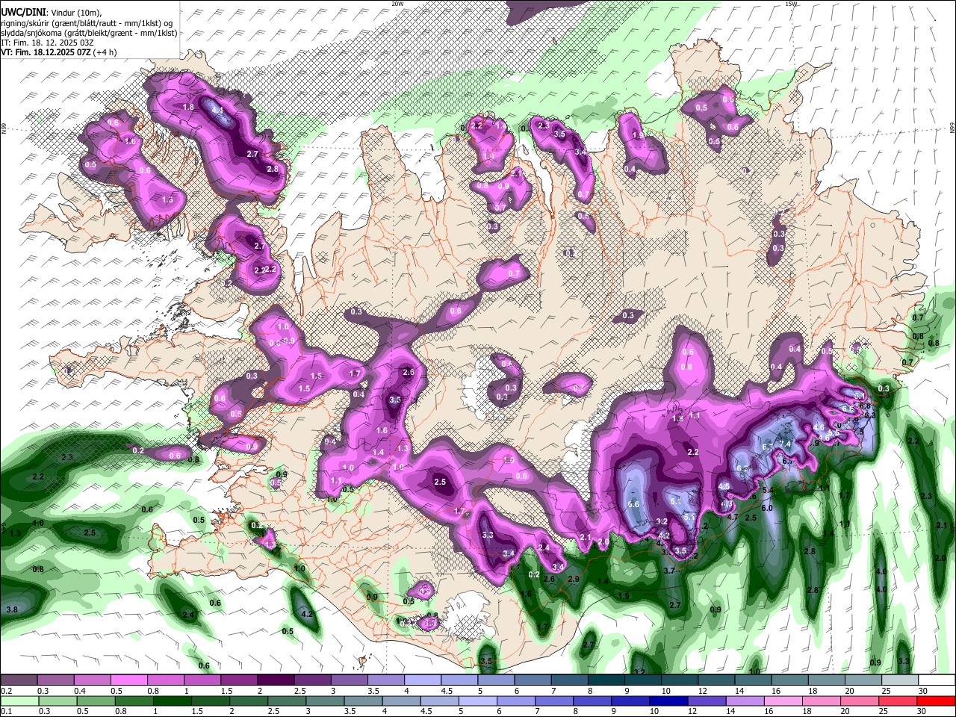The height and width of the screenshot is (717, 956).
Task: Select the bright magenta 0.5–0.8 upper legend swatch
Action: click(x=128, y=680)
